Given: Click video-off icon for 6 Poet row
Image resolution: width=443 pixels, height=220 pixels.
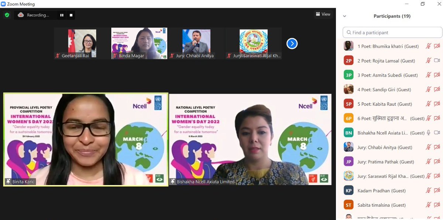Looking at the screenshot, I should (x=437, y=118).
